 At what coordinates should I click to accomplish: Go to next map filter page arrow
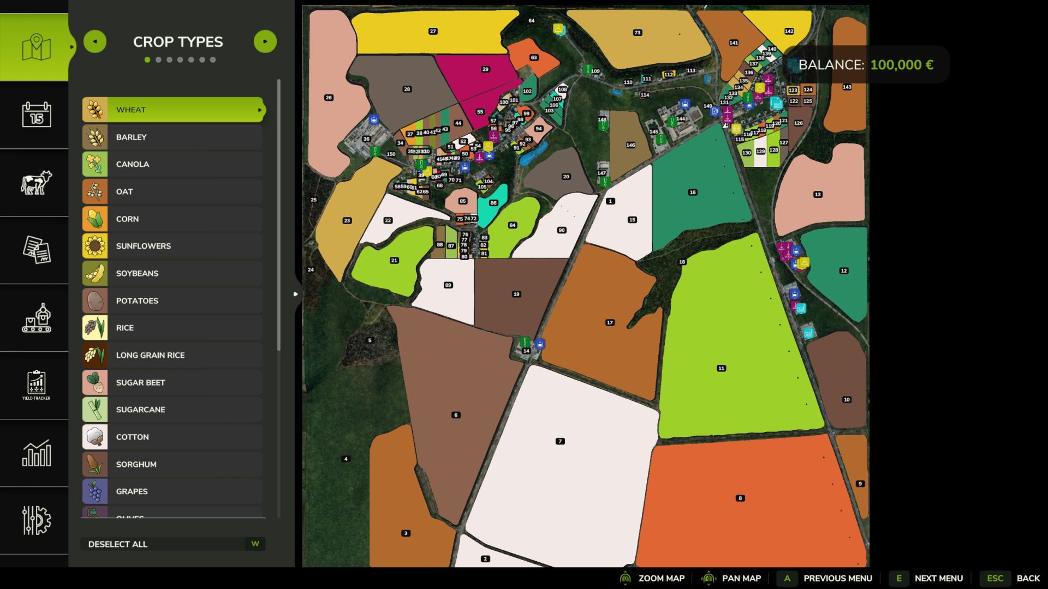265,41
